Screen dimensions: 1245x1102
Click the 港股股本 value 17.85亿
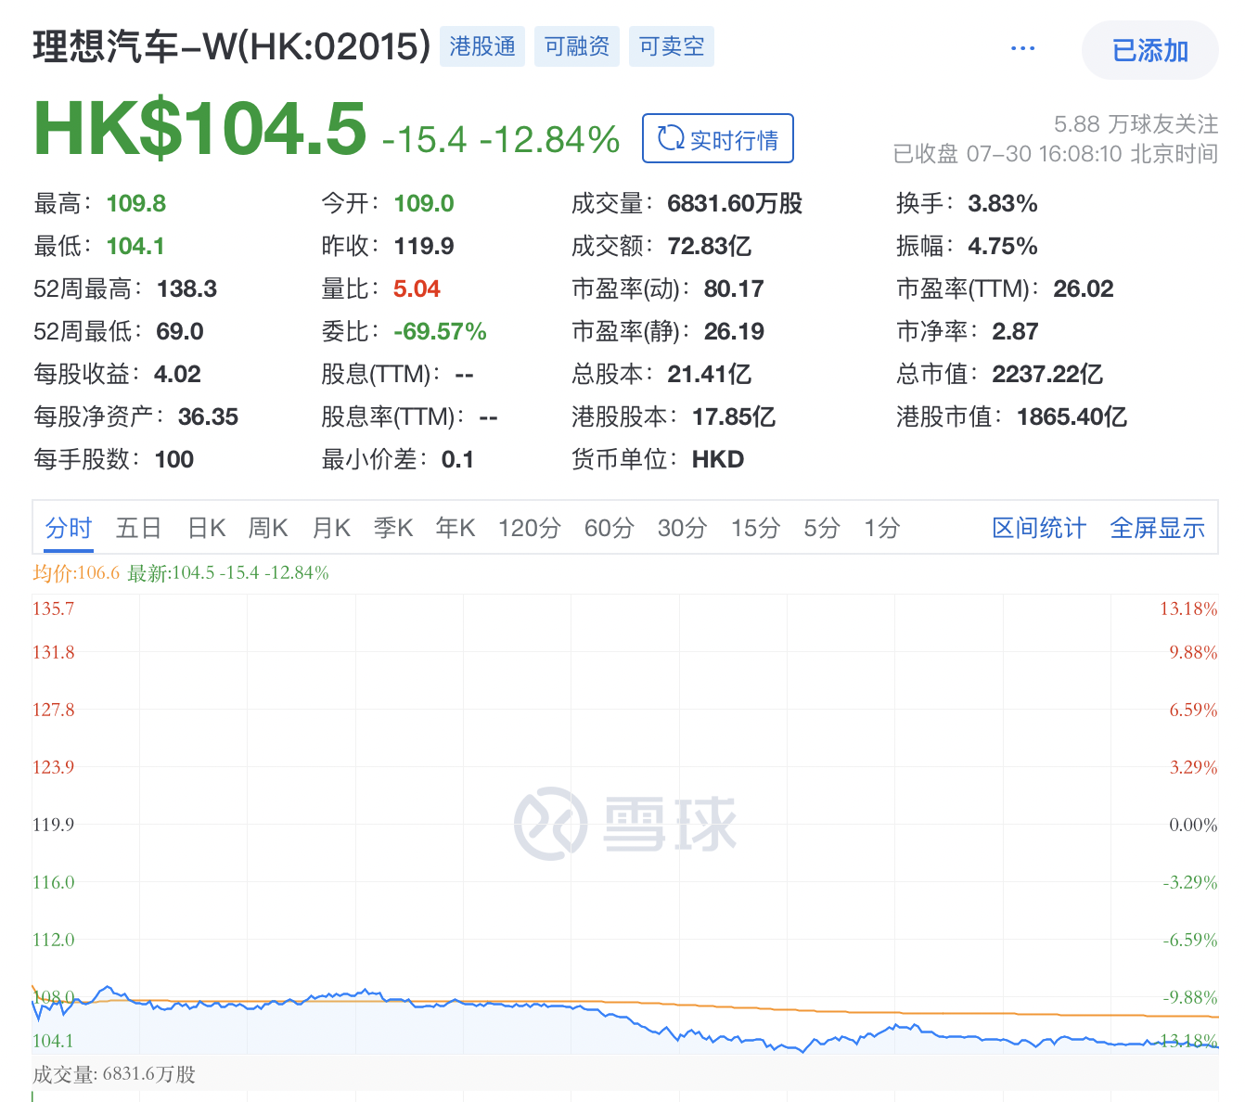point(734,416)
